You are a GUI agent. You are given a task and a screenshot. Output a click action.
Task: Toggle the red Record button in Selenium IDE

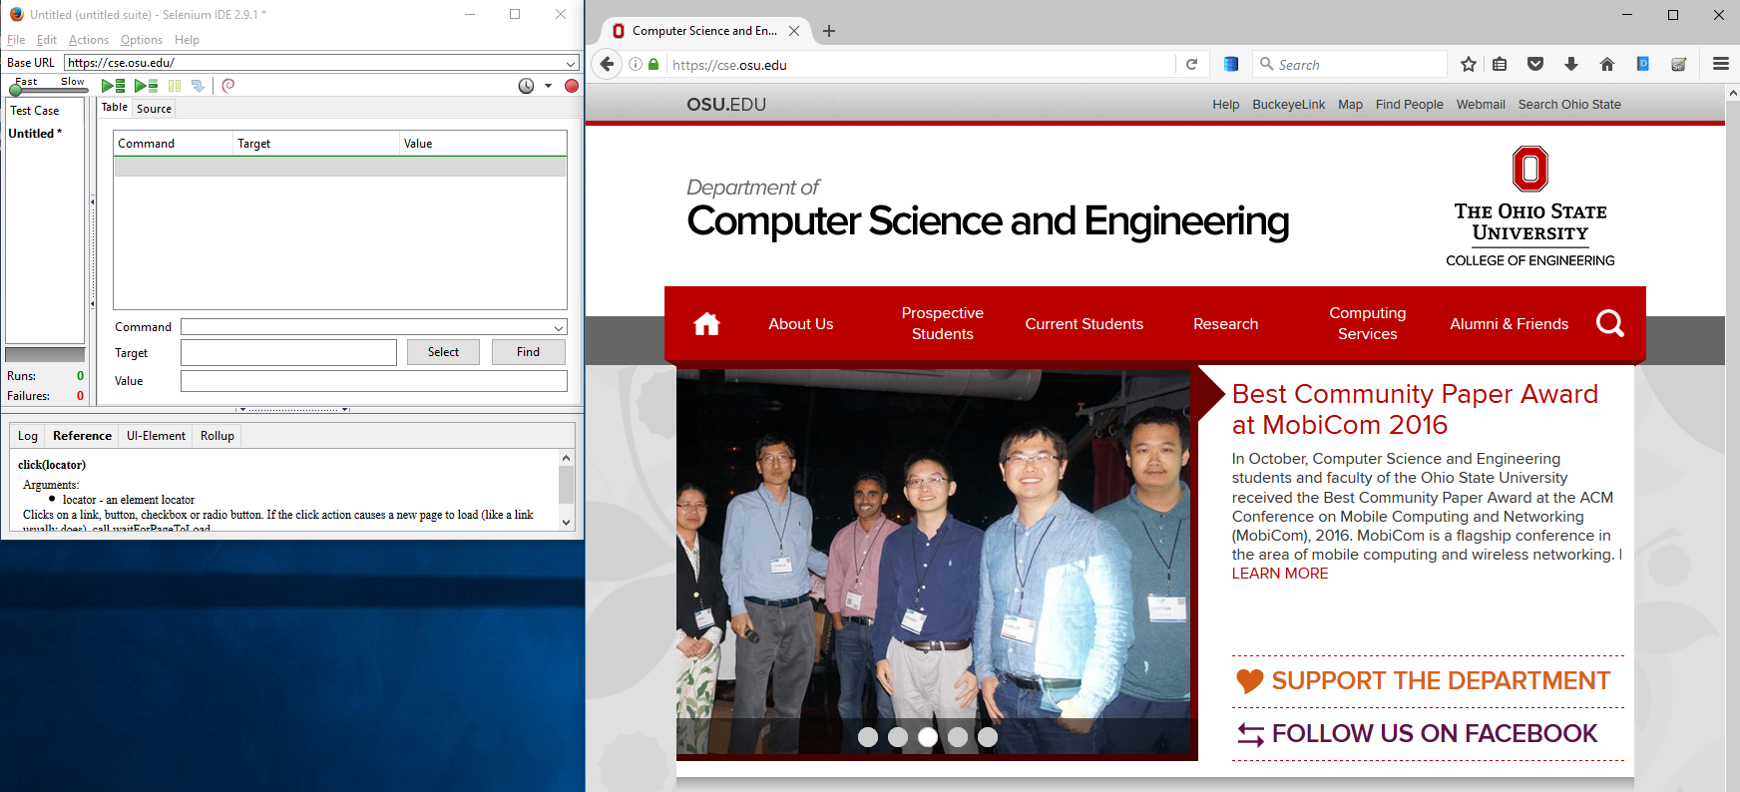[x=572, y=86]
